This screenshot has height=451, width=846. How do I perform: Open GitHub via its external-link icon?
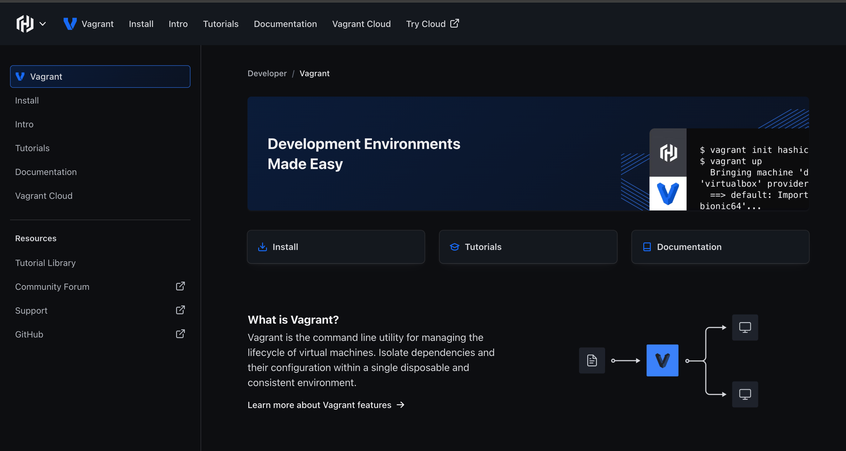[180, 334]
